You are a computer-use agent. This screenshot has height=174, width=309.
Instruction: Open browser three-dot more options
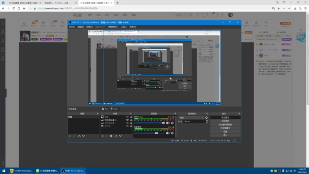click(x=284, y=9)
